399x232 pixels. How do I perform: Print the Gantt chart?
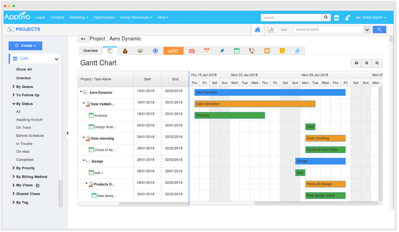(x=356, y=63)
